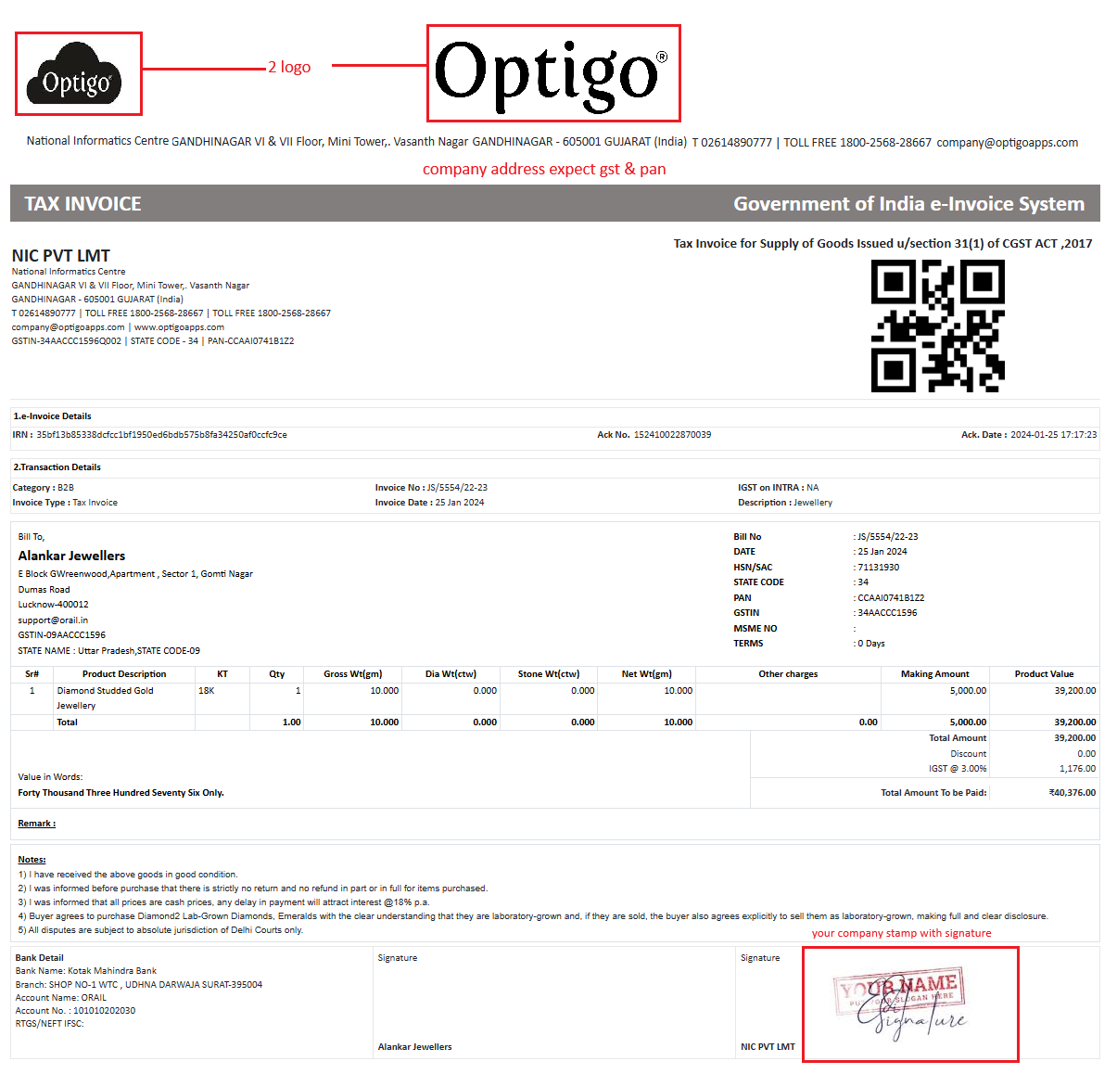Select the IRN hash value
Screen dimensions: 1117x1074
coord(161,435)
